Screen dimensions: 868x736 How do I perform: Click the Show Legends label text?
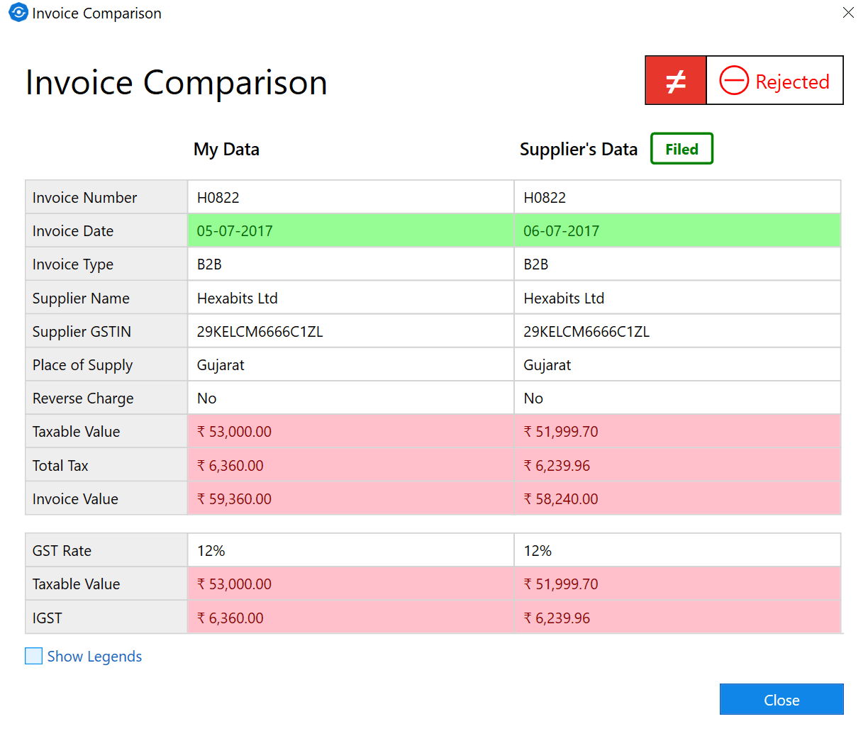[x=94, y=657]
